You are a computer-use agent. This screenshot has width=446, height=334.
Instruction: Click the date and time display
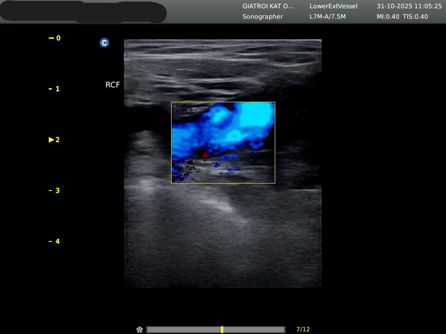[x=409, y=6]
